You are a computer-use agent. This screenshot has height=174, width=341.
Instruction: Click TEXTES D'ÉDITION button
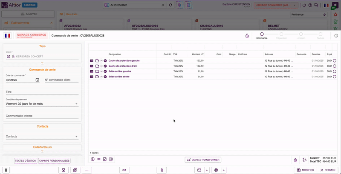point(26,161)
